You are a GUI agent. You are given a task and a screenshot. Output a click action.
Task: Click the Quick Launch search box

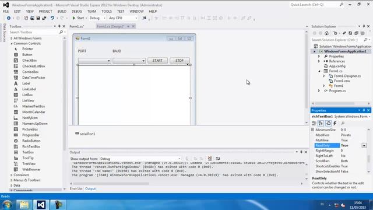(315, 5)
